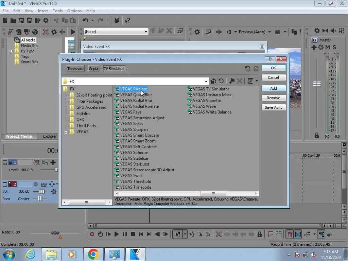Click Master bus FX gear icon
This screenshot has height=261, width=348.
[321, 47]
